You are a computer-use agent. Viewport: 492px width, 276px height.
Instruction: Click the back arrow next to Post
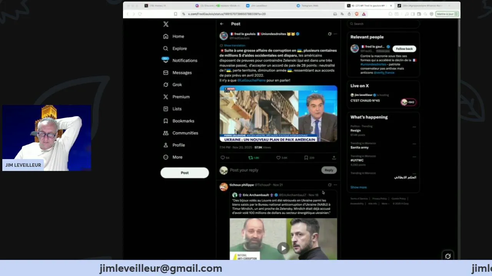click(222, 24)
